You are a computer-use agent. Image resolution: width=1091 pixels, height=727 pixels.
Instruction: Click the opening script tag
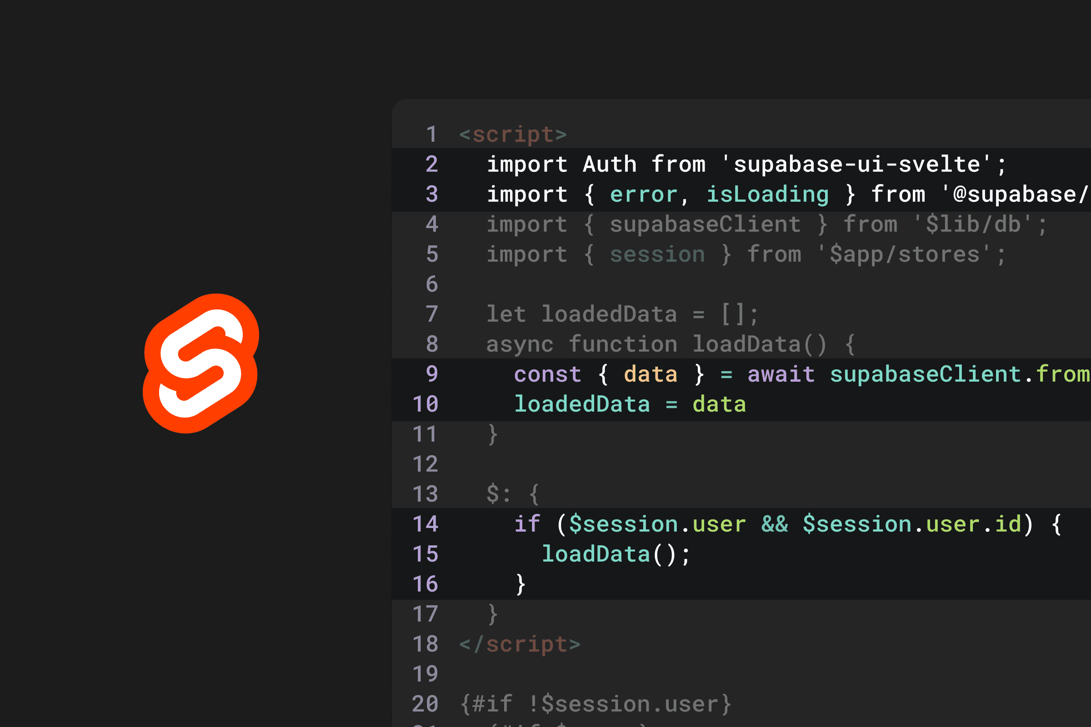click(x=513, y=134)
